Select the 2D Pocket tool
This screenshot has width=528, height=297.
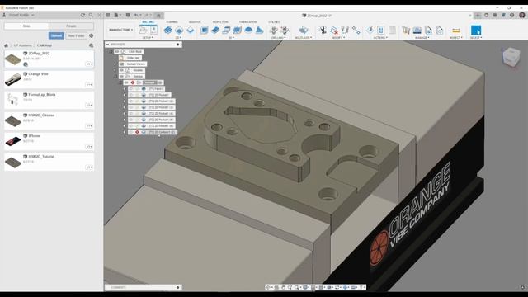tap(179, 31)
